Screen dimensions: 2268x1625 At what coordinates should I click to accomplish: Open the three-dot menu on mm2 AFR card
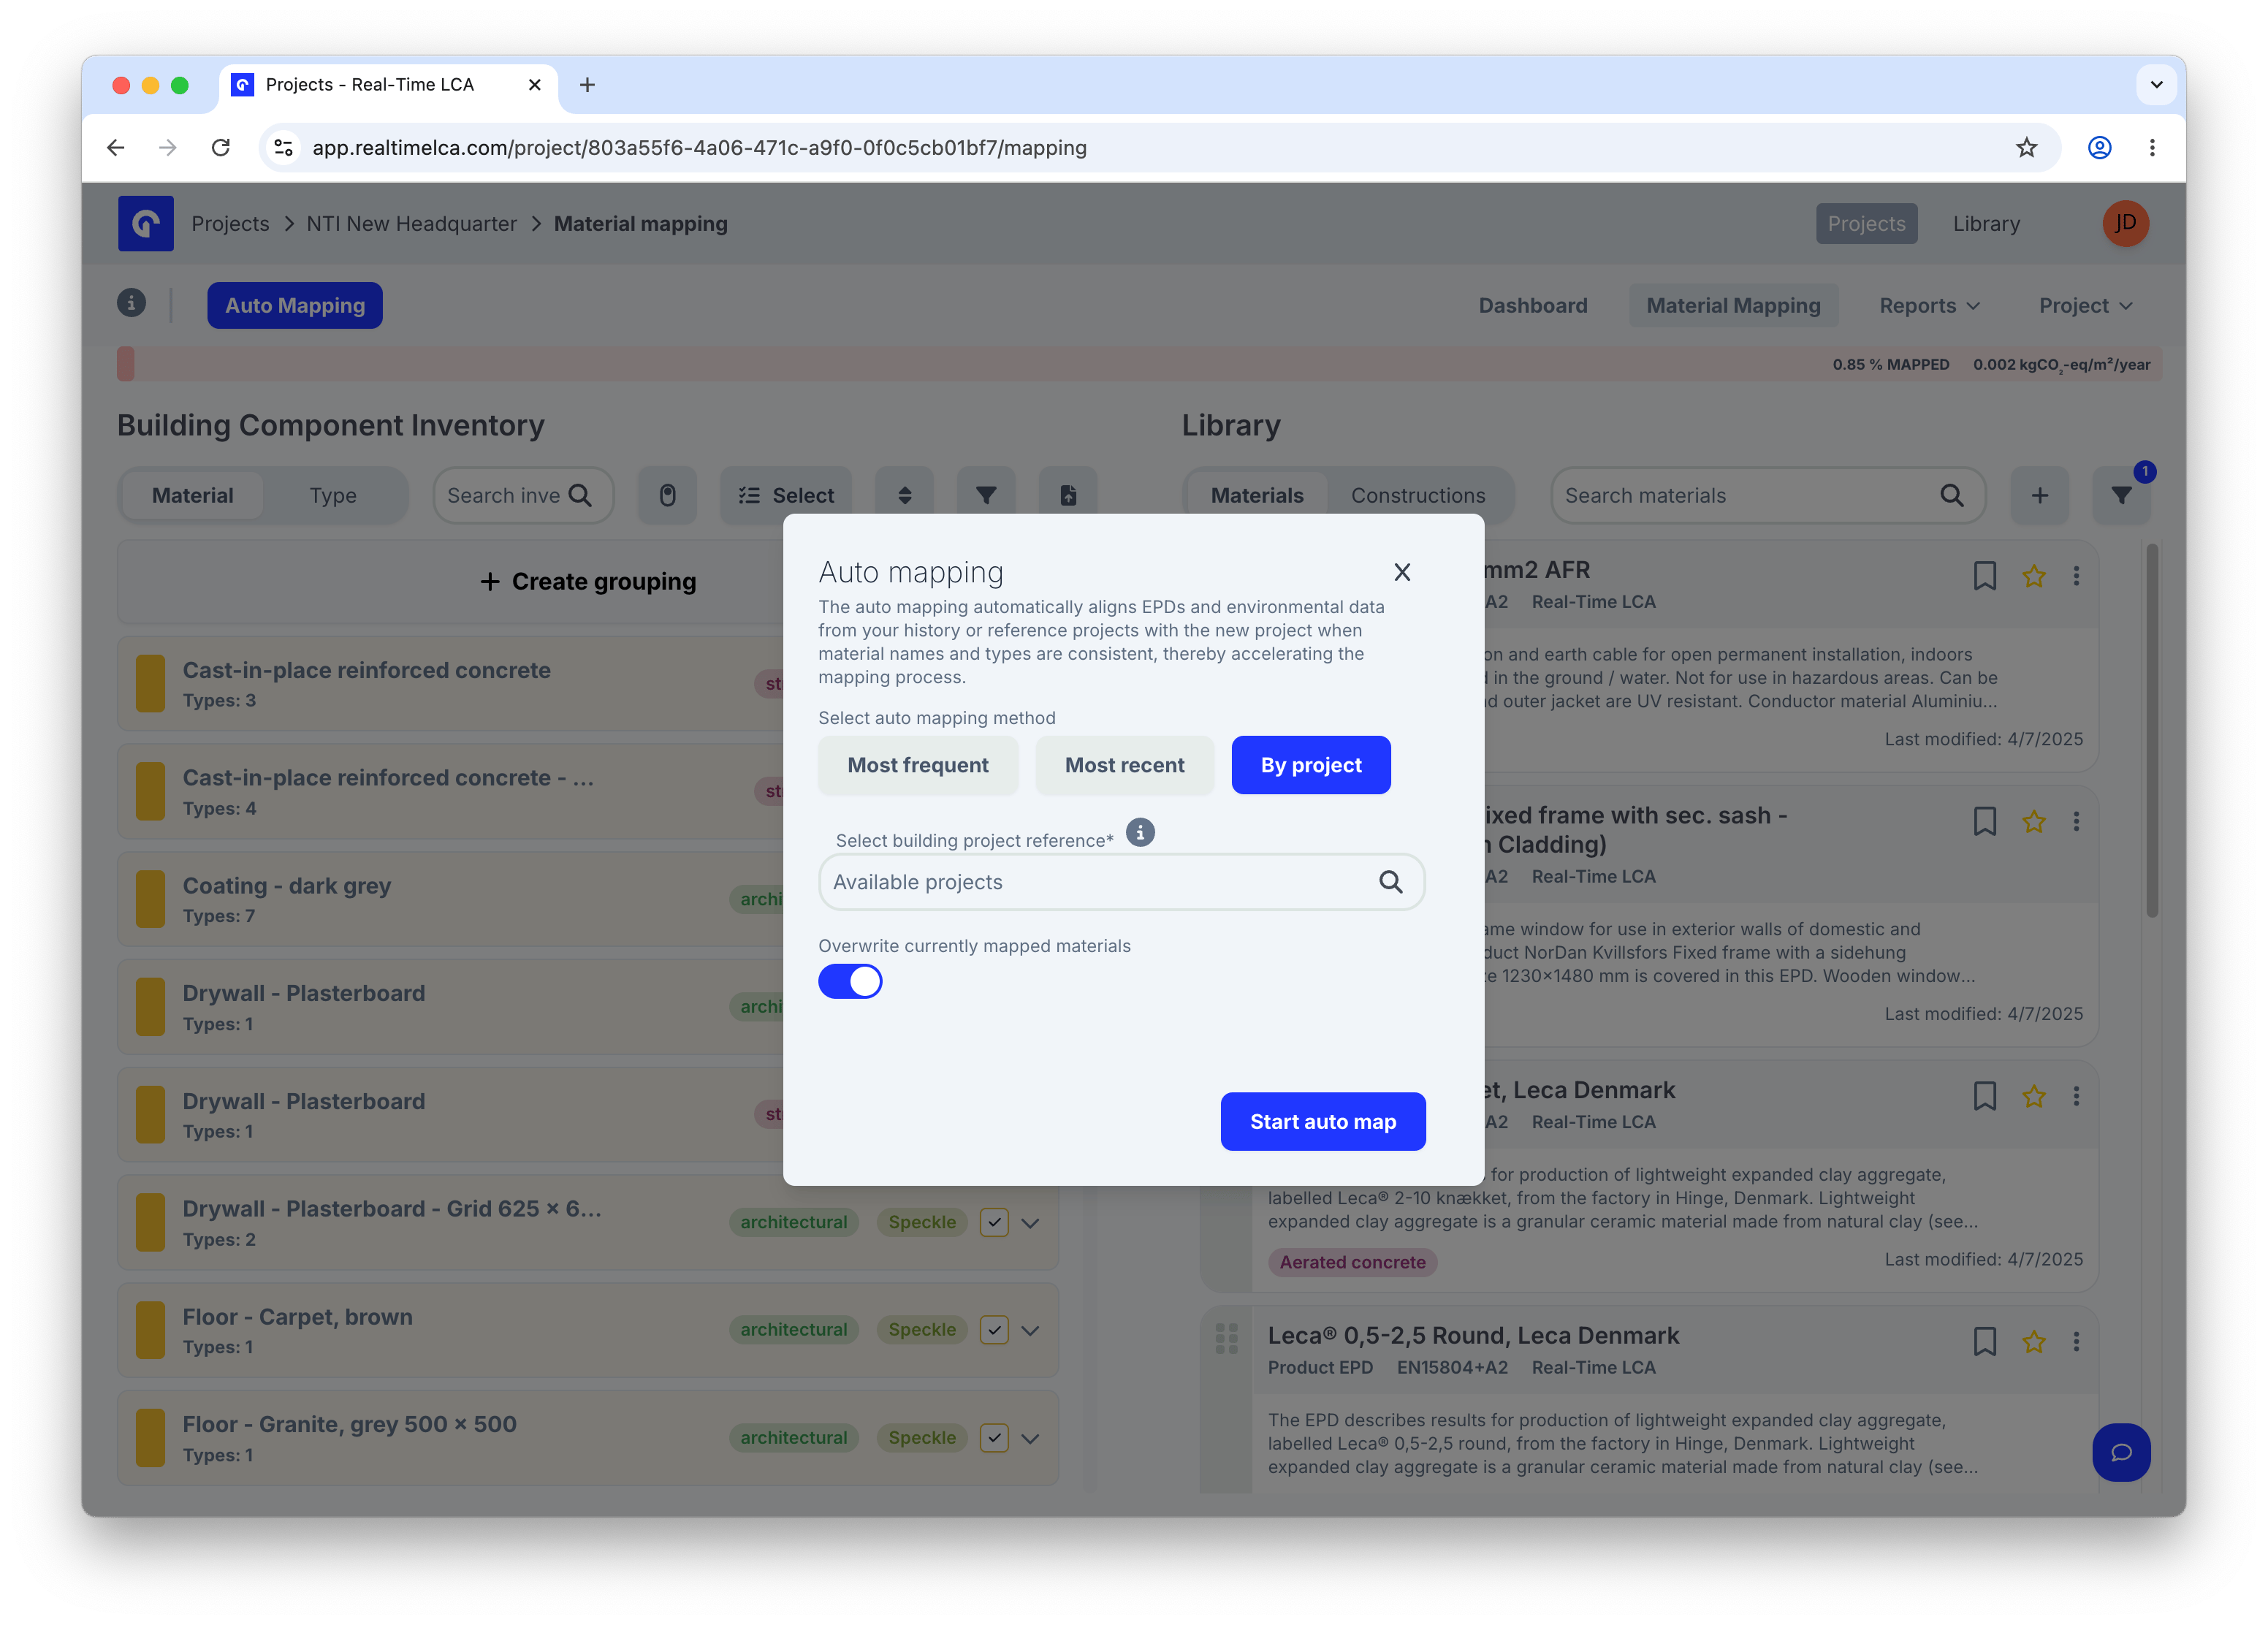click(x=2076, y=576)
